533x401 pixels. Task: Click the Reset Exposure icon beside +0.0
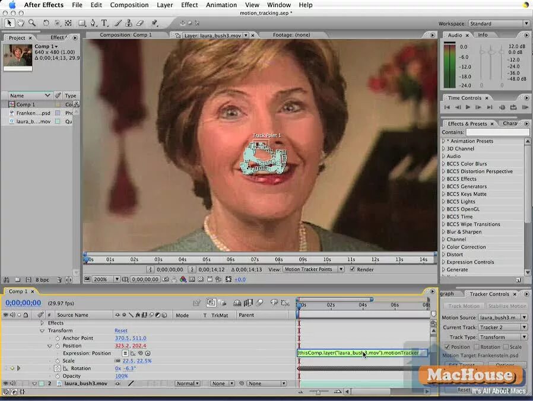tap(229, 279)
